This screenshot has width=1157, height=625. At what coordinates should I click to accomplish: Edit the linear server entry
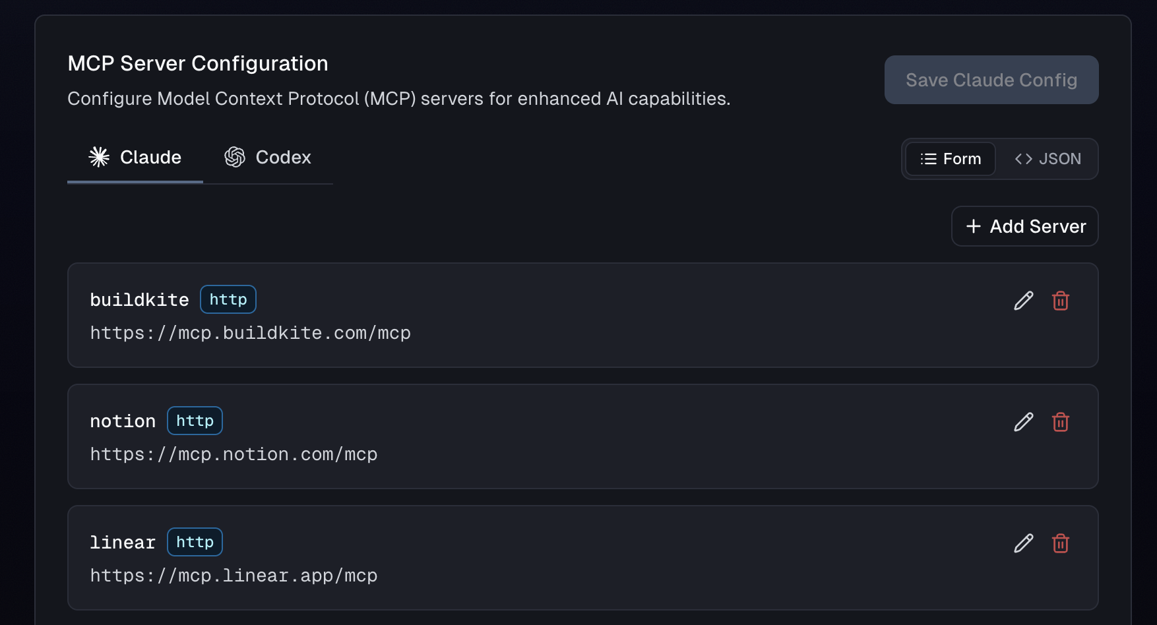click(1023, 543)
